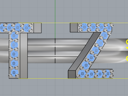Select the dark block at Z's top bar start
Image resolution: width=128 pixels, height=96 pixels.
pos(74,27)
